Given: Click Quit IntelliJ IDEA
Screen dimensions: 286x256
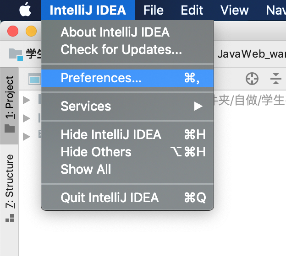Looking at the screenshot, I should pyautogui.click(x=110, y=197).
